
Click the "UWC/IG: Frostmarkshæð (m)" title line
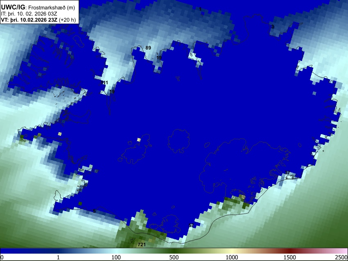(38, 7)
